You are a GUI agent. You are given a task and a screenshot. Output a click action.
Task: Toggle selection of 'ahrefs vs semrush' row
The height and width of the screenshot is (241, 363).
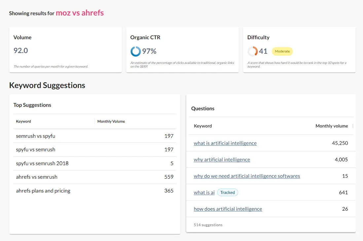95,177
